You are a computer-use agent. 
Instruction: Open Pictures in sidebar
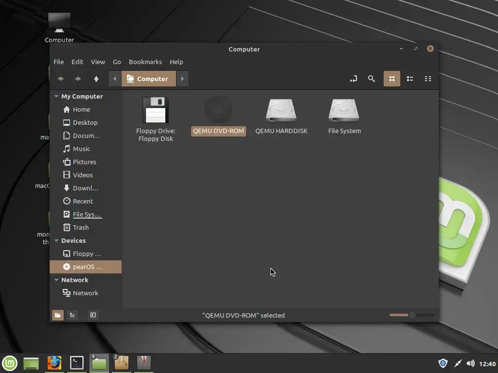click(x=86, y=162)
